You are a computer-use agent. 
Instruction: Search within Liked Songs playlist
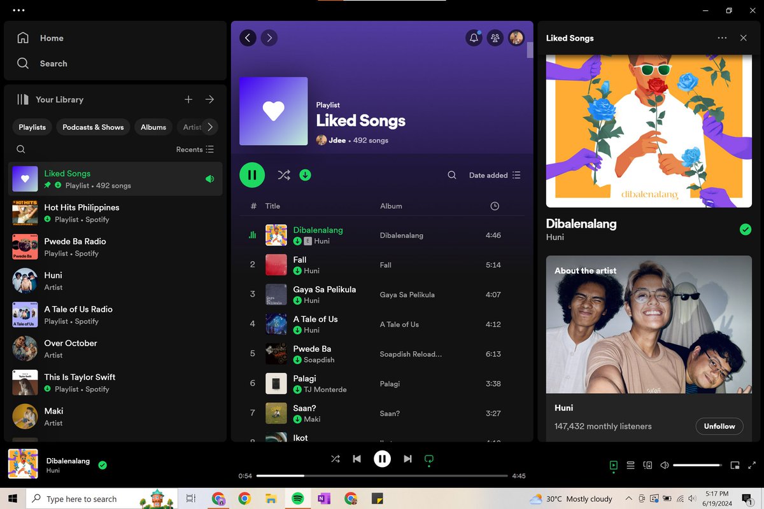tap(452, 175)
